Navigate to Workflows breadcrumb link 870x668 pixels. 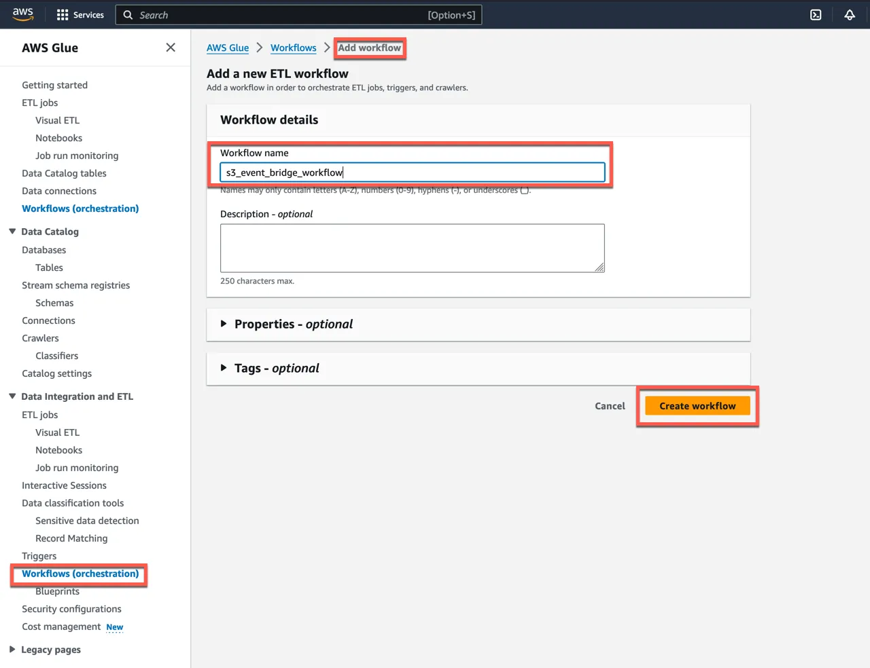(x=293, y=48)
